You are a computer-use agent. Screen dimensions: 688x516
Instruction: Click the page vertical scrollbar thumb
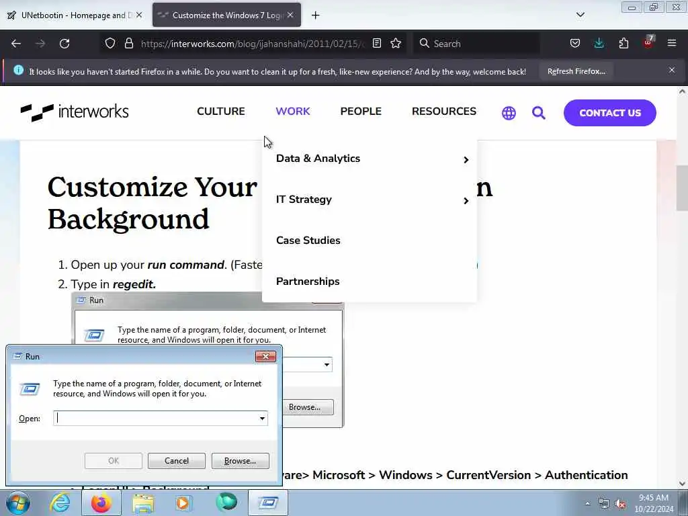tap(682, 188)
